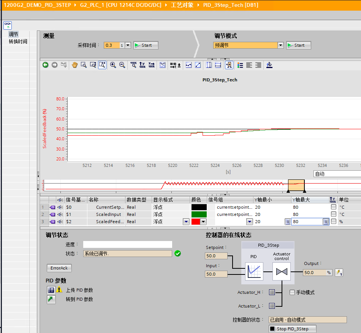Open the 预调节 tuning mode dropdown
This screenshot has width=361, height=333.
click(x=280, y=45)
